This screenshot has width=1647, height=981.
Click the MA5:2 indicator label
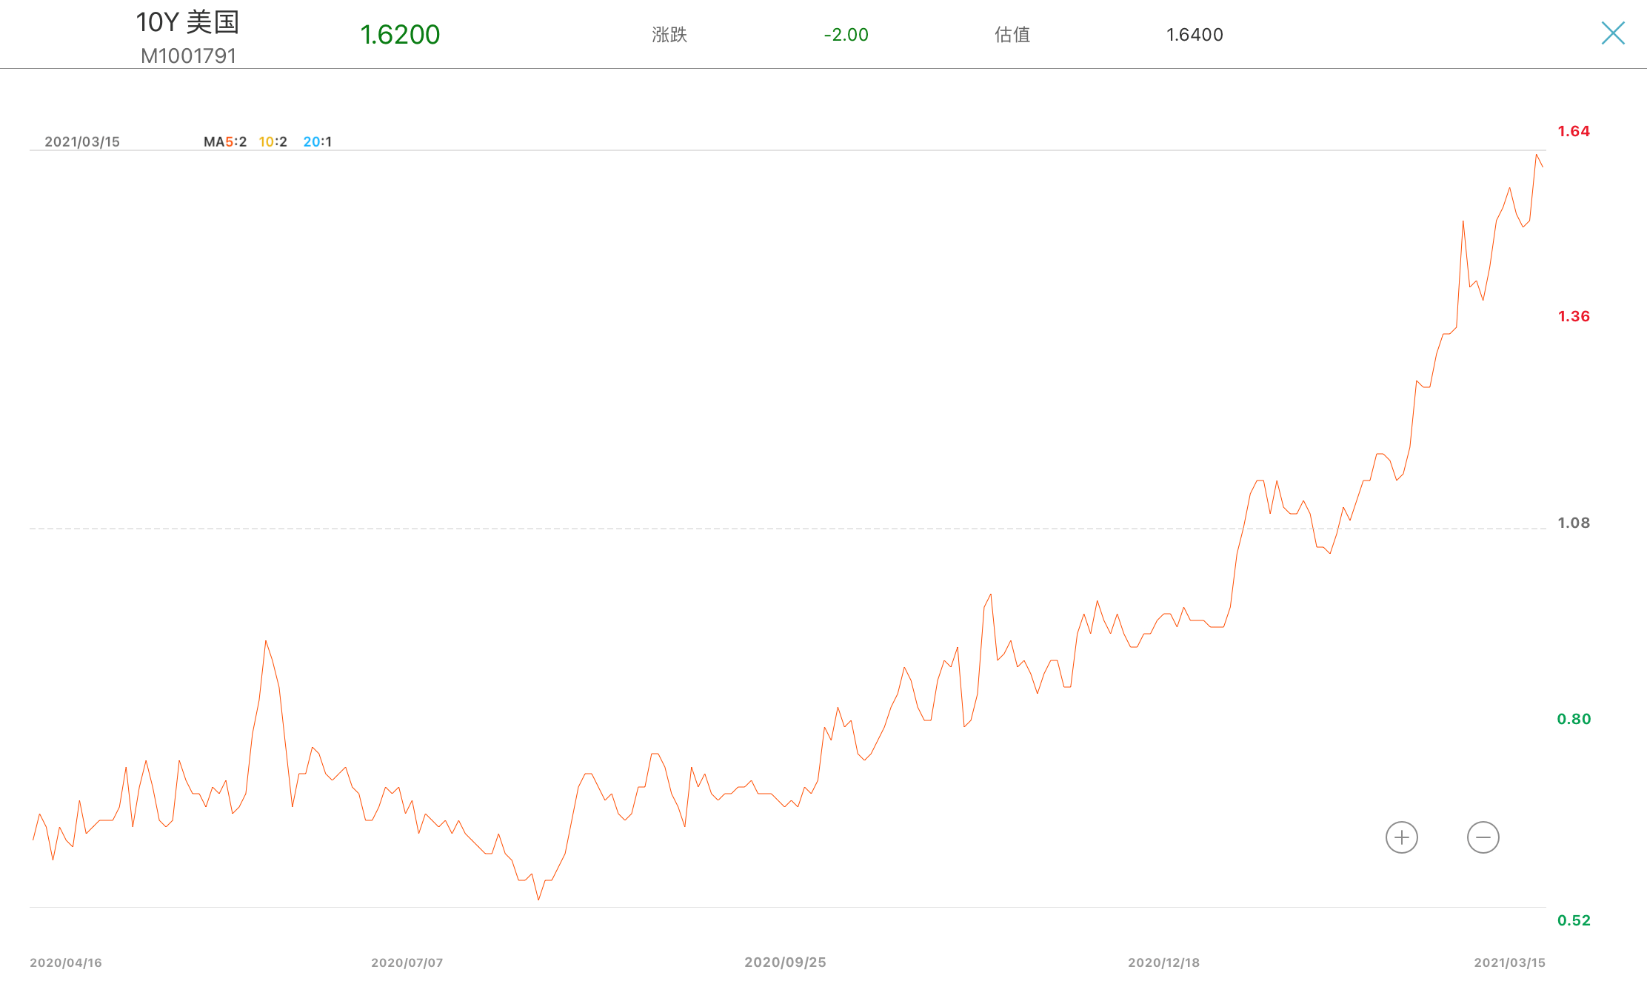click(225, 141)
